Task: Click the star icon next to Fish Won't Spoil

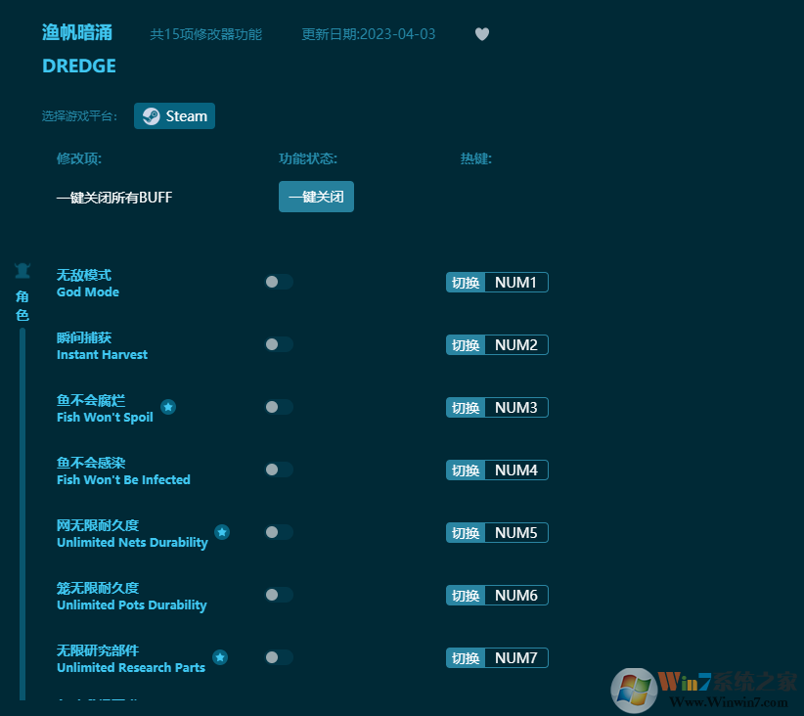Action: 167,407
